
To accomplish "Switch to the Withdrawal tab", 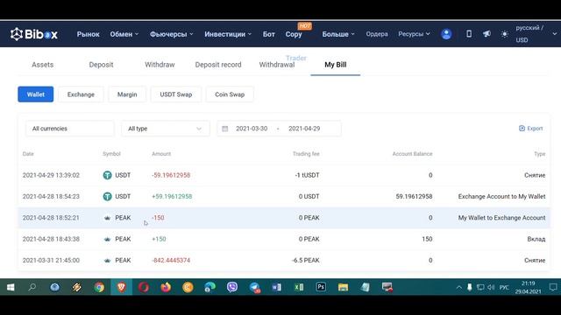I will [277, 65].
